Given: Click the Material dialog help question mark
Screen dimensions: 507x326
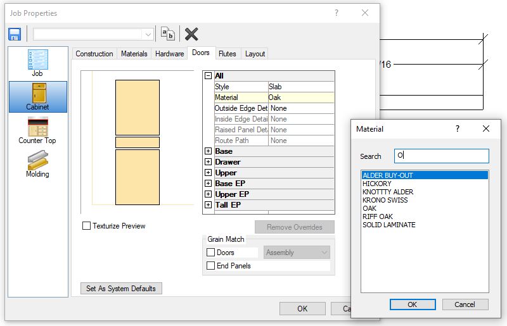Looking at the screenshot, I should (458, 129).
